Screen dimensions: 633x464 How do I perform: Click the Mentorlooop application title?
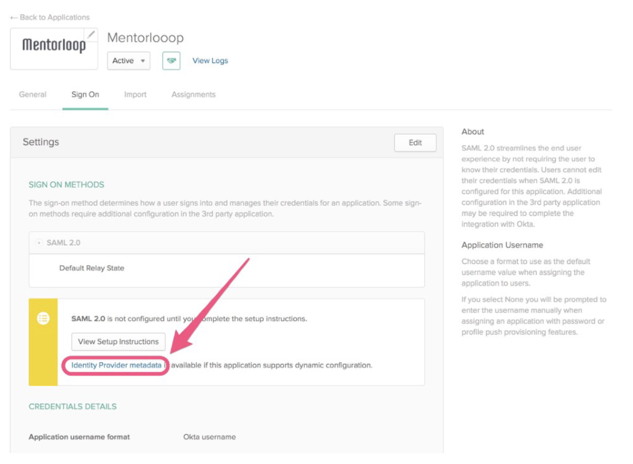[146, 38]
